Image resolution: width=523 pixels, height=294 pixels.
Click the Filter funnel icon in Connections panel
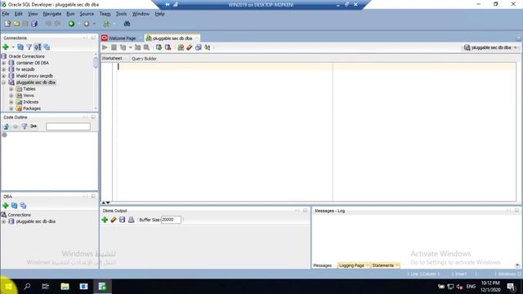29,47
